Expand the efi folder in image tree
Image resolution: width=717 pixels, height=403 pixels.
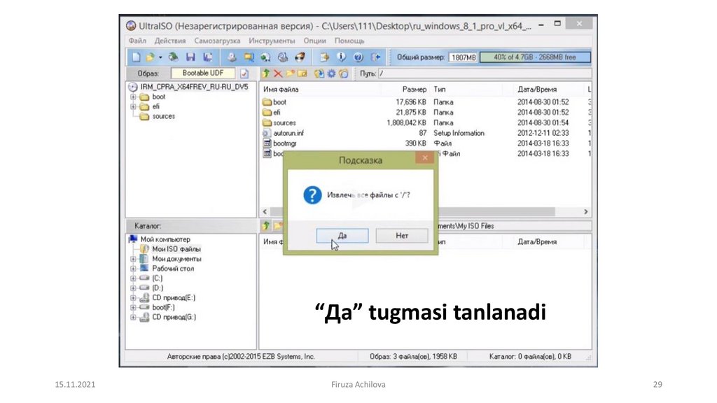(133, 106)
